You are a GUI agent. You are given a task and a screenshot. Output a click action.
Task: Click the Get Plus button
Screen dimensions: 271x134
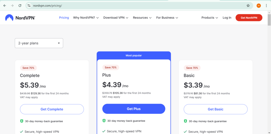134,109
